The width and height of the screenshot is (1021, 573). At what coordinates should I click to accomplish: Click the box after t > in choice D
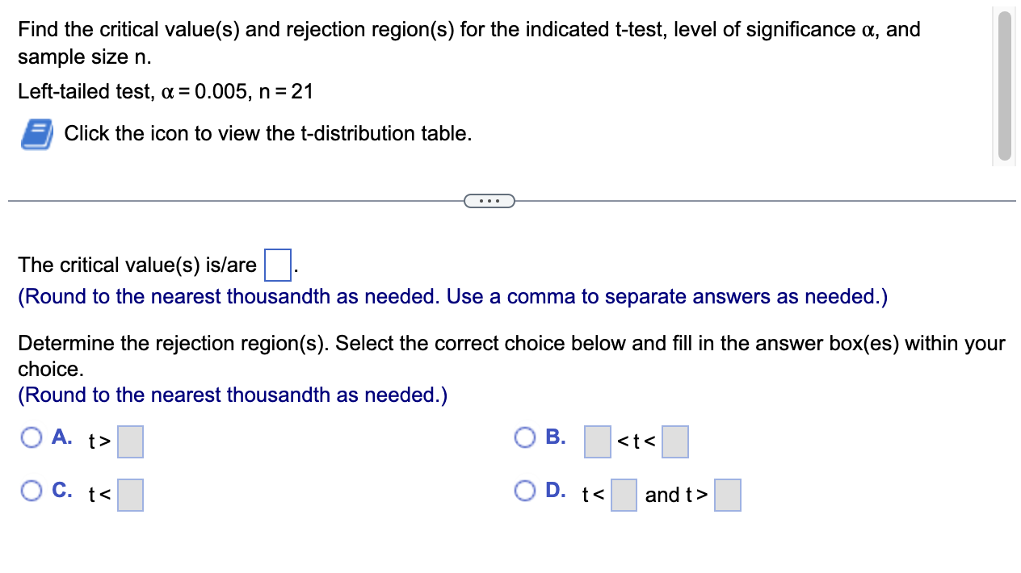tap(727, 495)
